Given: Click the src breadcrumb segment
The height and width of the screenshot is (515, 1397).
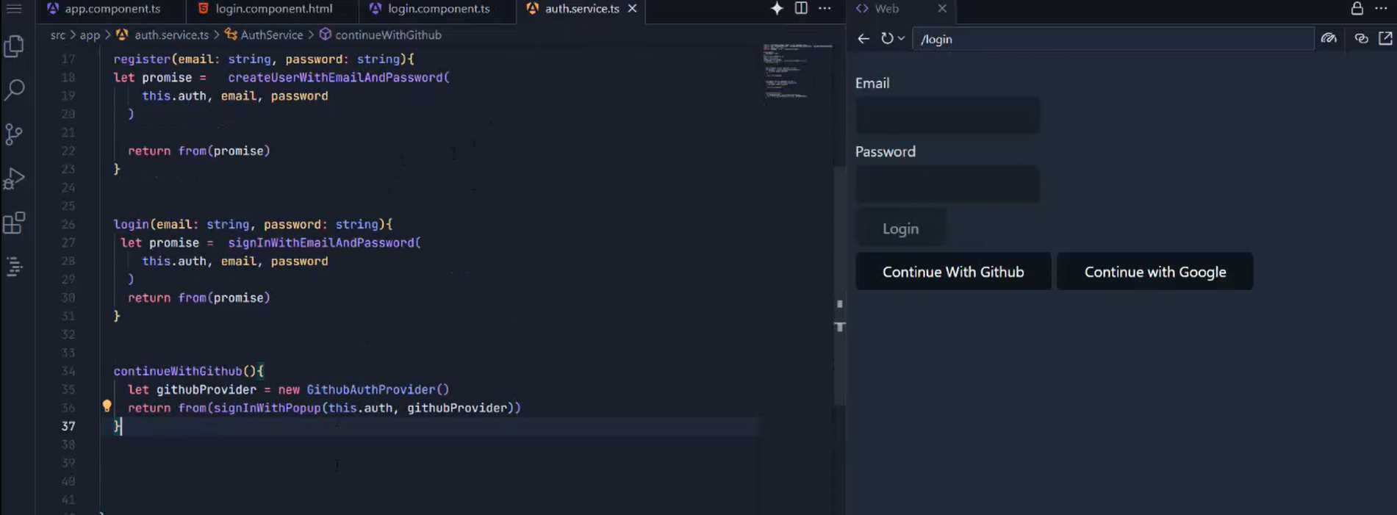Looking at the screenshot, I should (x=58, y=35).
